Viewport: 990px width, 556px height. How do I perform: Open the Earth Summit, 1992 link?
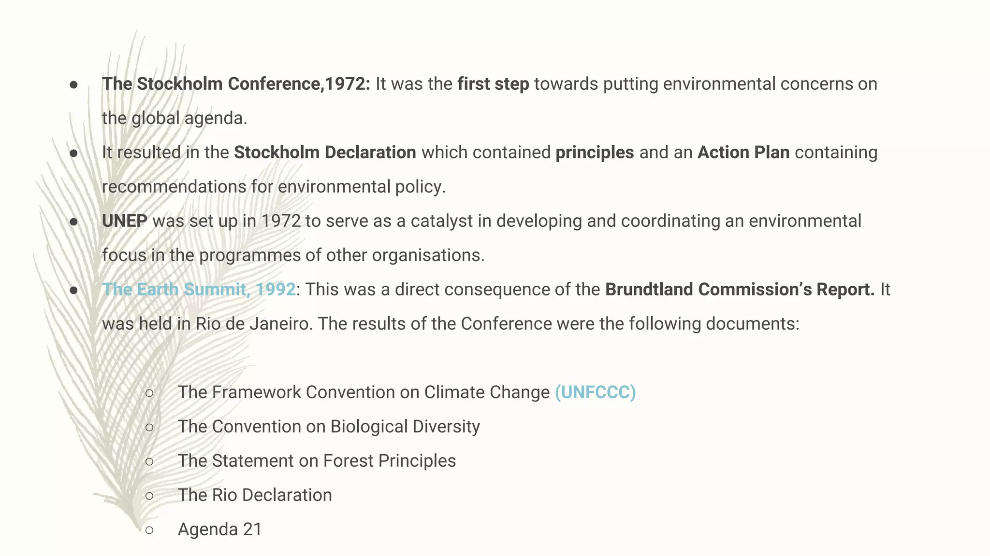199,290
